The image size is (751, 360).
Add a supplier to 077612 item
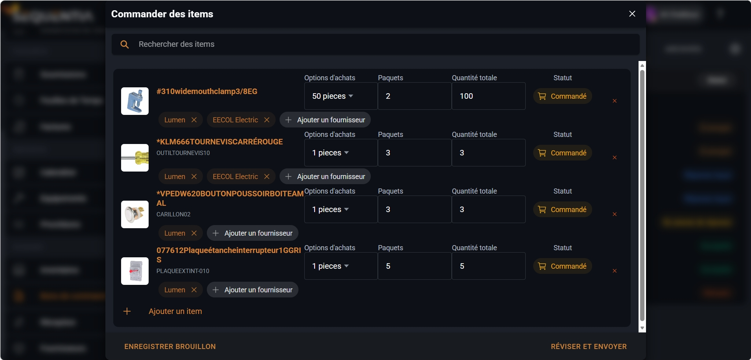(252, 290)
